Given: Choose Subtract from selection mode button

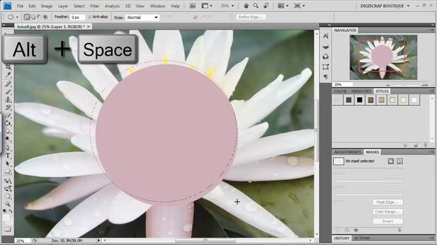Looking at the screenshot, I should point(39,17).
